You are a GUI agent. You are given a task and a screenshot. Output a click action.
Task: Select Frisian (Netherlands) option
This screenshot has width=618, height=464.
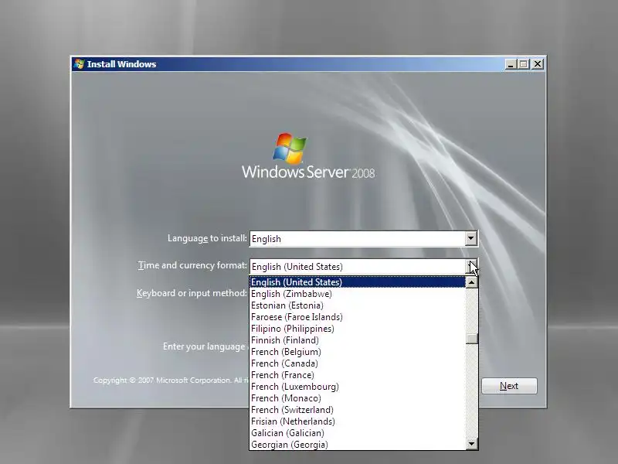click(358, 421)
